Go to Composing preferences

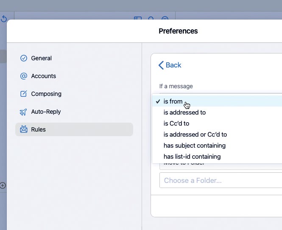coord(46,94)
